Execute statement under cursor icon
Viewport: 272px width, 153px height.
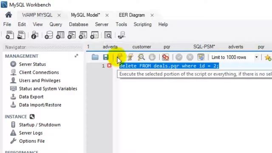pyautogui.click(x=130, y=57)
